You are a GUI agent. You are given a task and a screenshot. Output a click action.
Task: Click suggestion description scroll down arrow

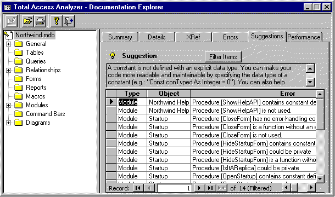coord(310,82)
